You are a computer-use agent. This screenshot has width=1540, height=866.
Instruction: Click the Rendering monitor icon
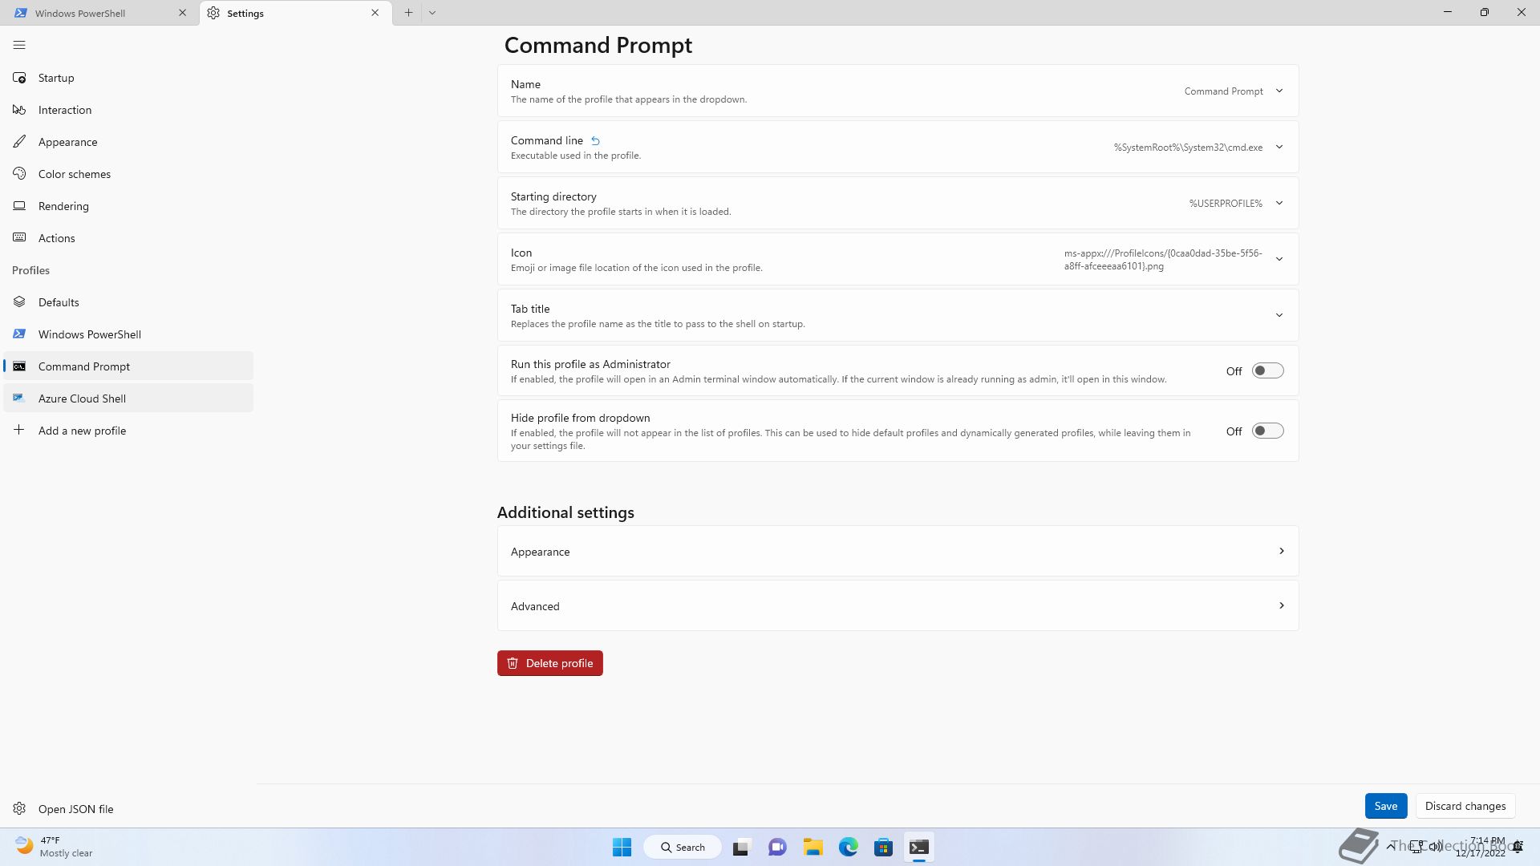(x=19, y=206)
